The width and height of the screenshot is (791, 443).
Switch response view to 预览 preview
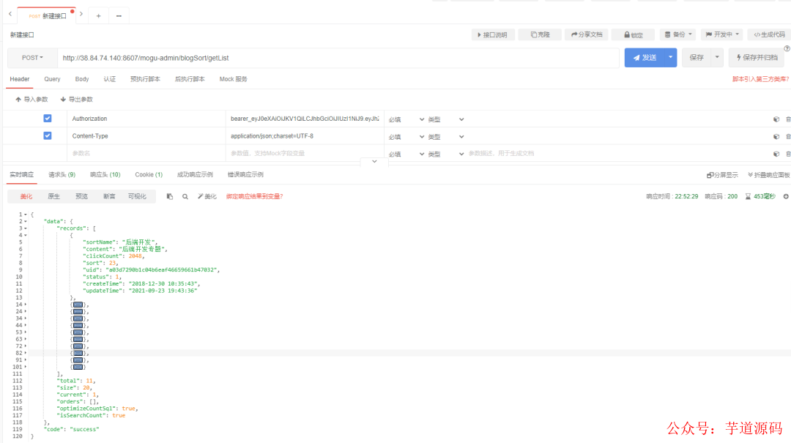pos(82,197)
